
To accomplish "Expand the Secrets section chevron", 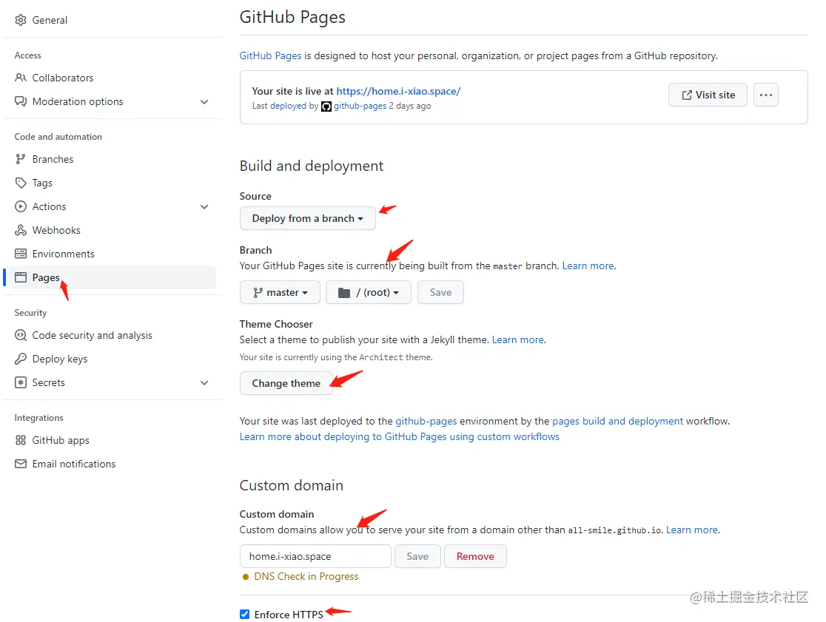I will click(x=204, y=382).
